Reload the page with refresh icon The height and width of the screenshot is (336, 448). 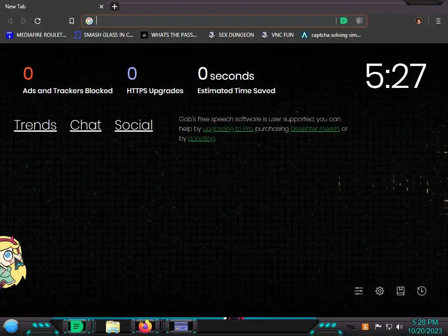tap(38, 21)
